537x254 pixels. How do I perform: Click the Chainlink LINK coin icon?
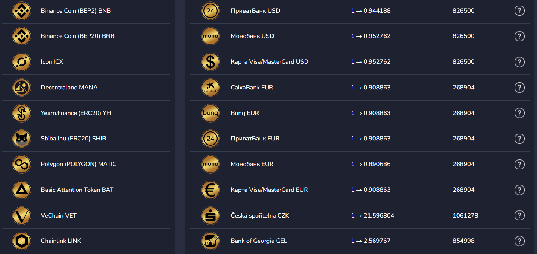pos(22,241)
